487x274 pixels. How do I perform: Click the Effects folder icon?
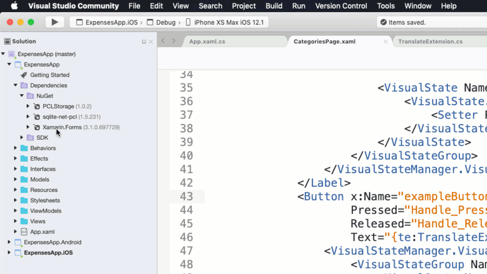pos(24,159)
